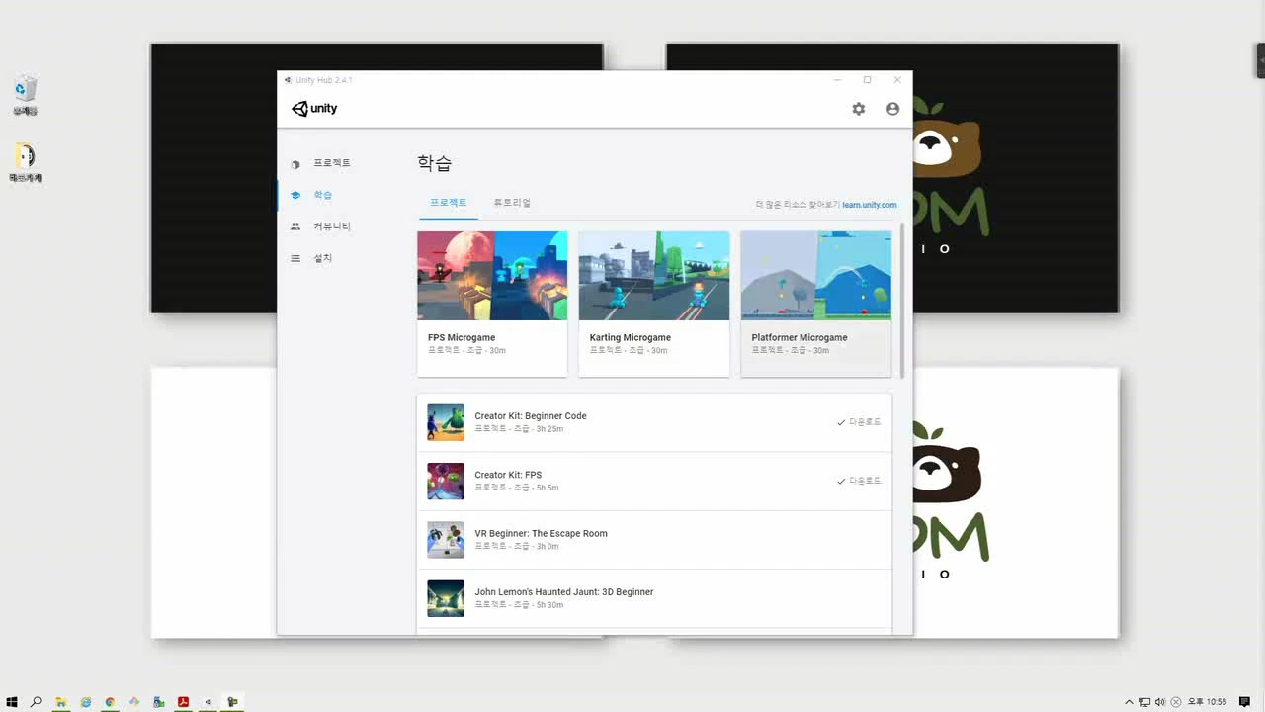Open the Windows Start menu
The height and width of the screenshot is (712, 1265).
pos(12,702)
